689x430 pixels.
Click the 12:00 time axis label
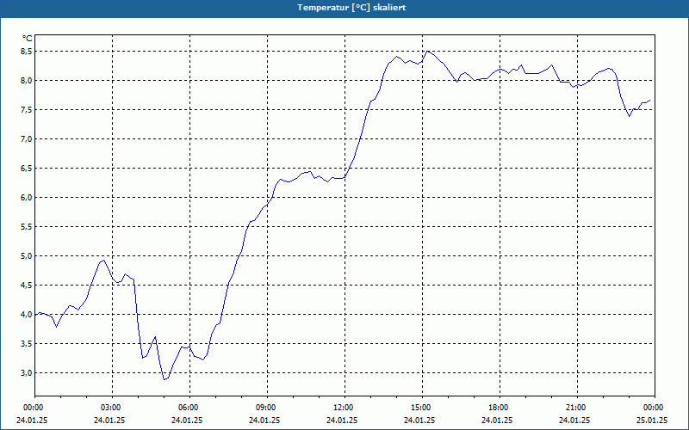click(343, 408)
